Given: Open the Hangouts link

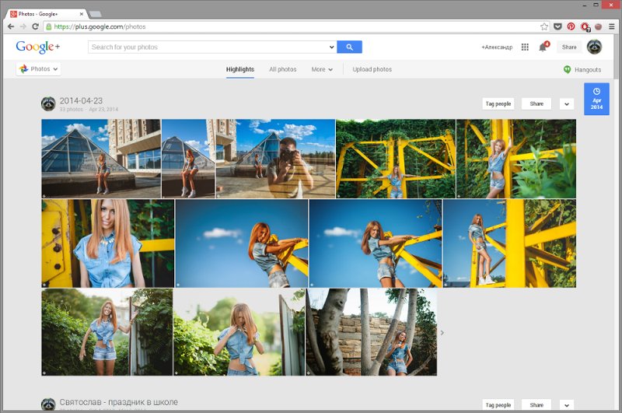Looking at the screenshot, I should (588, 69).
